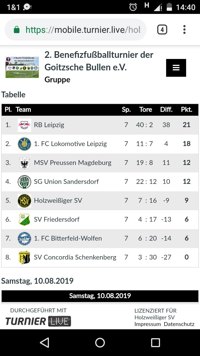The image size is (200, 356).
Task: Tap the green padlock security icon
Action: [17, 29]
